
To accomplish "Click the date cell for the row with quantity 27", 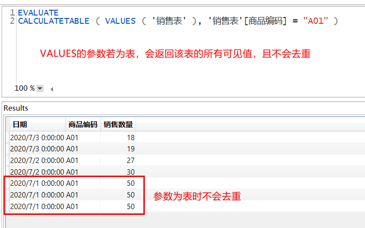I will [x=37, y=161].
